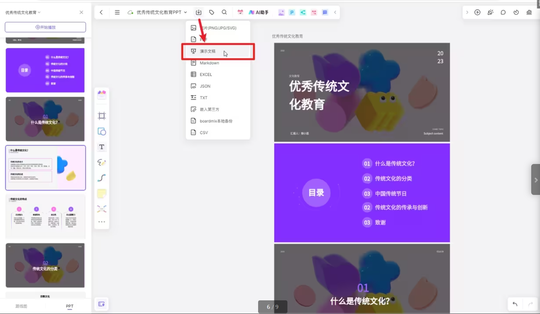Select the Shape tool in left toolbar
Screen dimensions: 540x314
point(102,131)
